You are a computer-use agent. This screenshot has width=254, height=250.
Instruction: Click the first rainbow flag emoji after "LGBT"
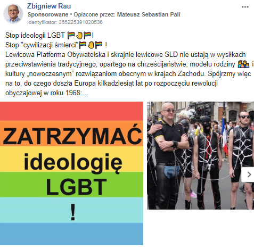(71, 35)
